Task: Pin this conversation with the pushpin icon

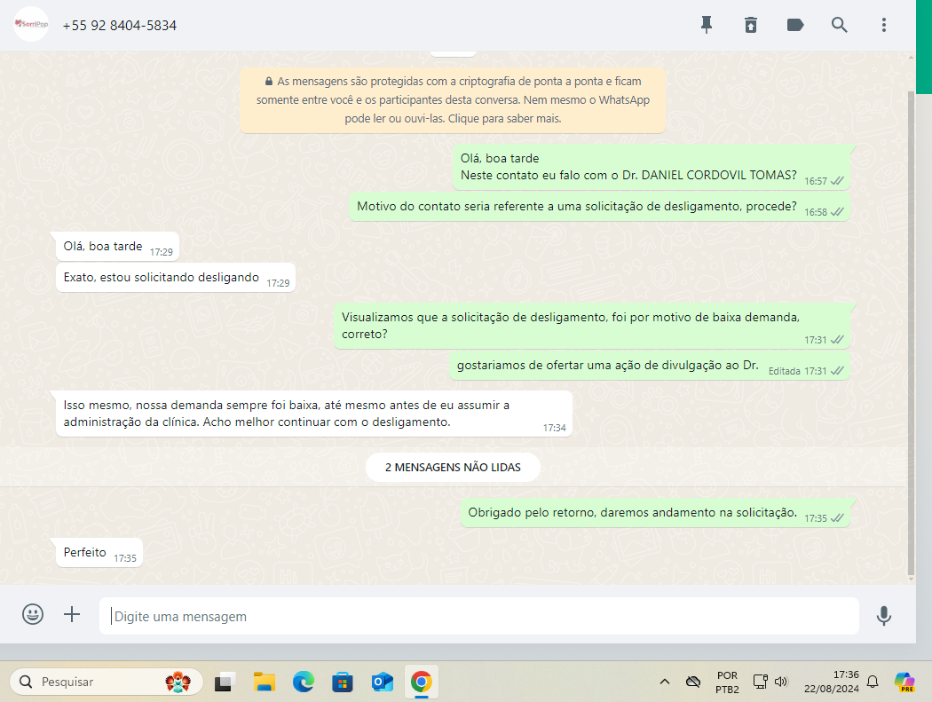Action: [x=707, y=25]
